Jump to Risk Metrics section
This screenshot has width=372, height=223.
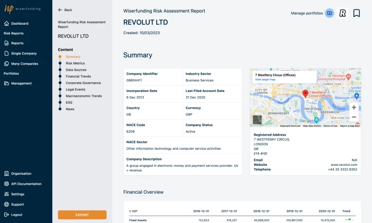tap(75, 63)
